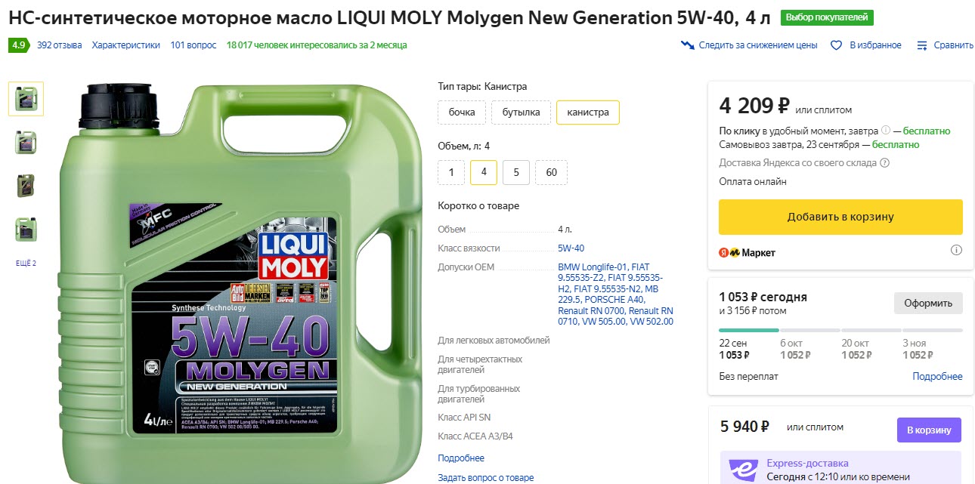Select the second product thumbnail image
975x484 pixels.
click(x=26, y=142)
